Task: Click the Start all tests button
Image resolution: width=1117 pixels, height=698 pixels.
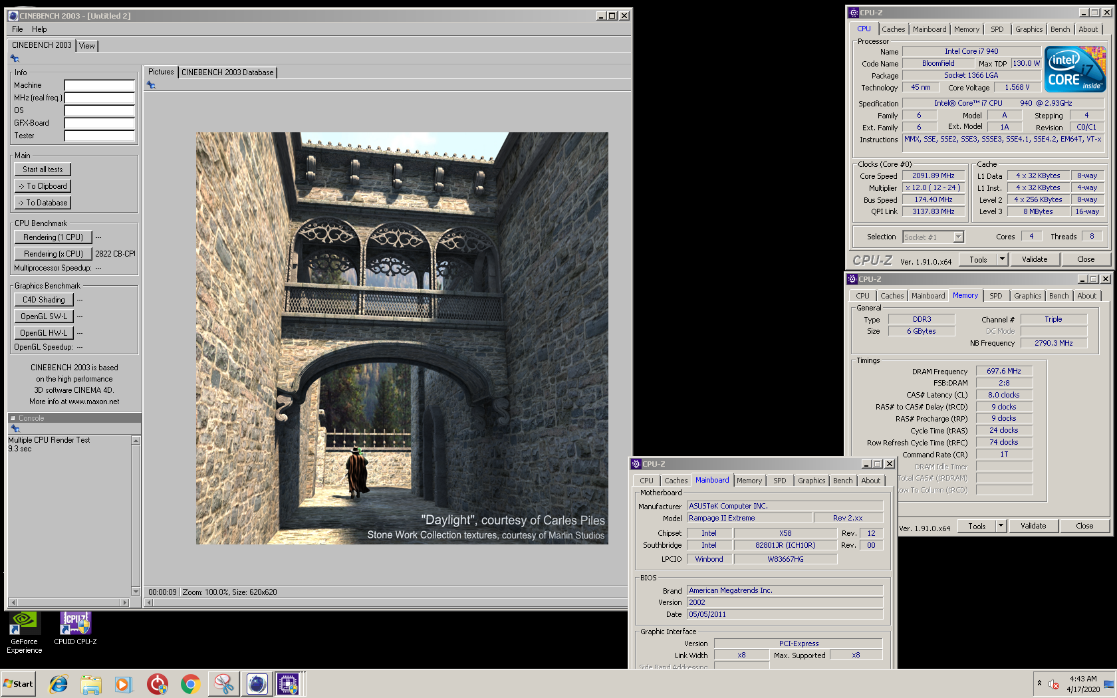Action: (43, 170)
